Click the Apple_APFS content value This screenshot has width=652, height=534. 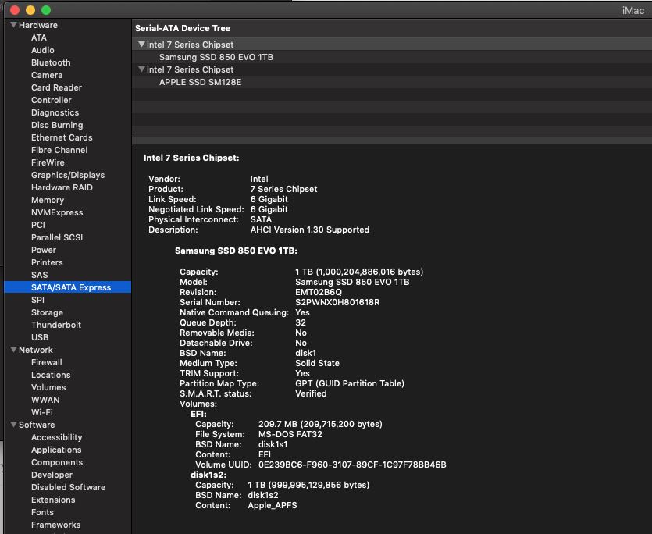[x=273, y=505]
